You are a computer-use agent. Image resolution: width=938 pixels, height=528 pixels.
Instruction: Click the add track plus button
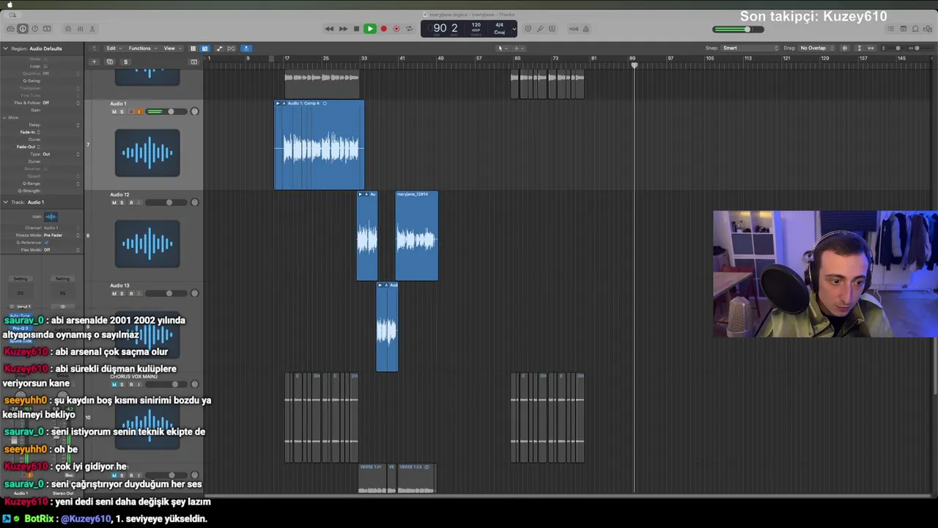[94, 62]
